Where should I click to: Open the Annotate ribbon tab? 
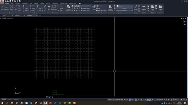(18, 3)
